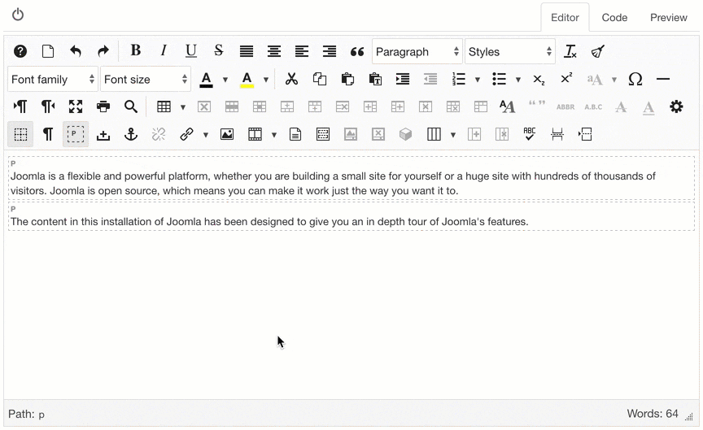The width and height of the screenshot is (703, 430).
Task: Open the Font family dropdown
Action: 53,79
